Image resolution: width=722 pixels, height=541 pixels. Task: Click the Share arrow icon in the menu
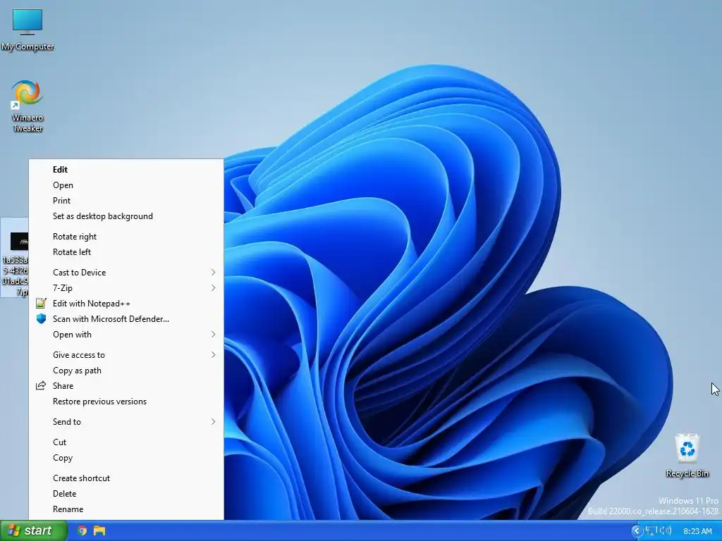(x=41, y=385)
